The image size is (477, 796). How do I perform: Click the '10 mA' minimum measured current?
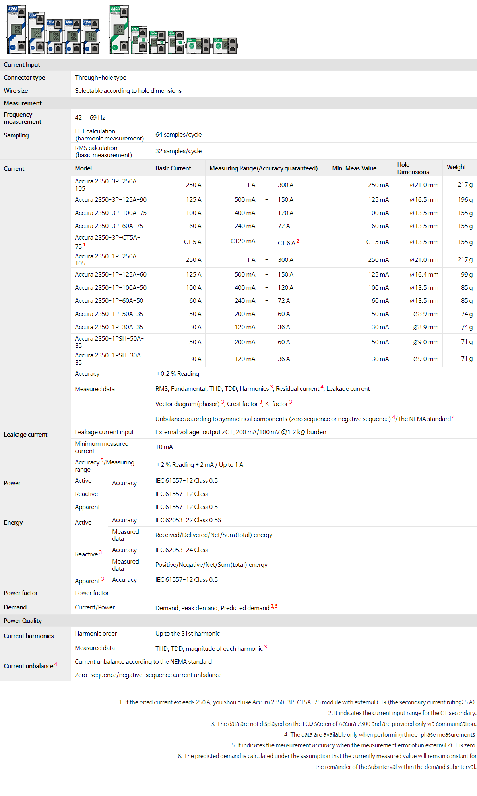[x=164, y=447]
